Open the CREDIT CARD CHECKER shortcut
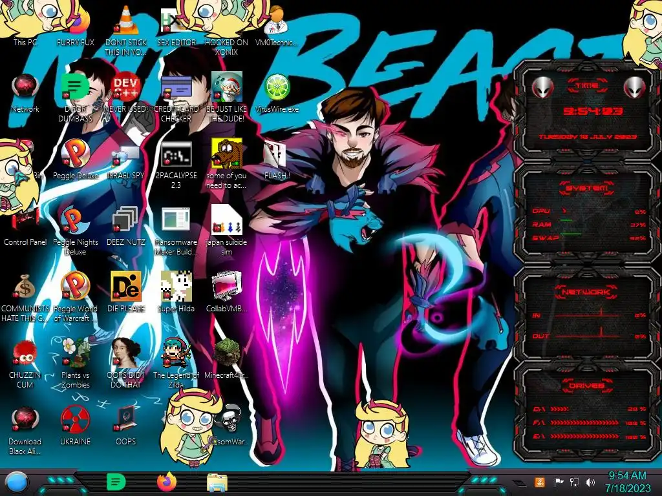Screen dimensions: 662x496 (176, 98)
